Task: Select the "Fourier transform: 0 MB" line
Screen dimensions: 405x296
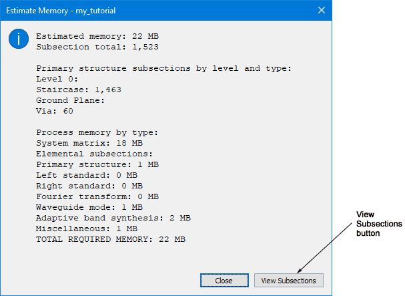Action: pos(97,196)
